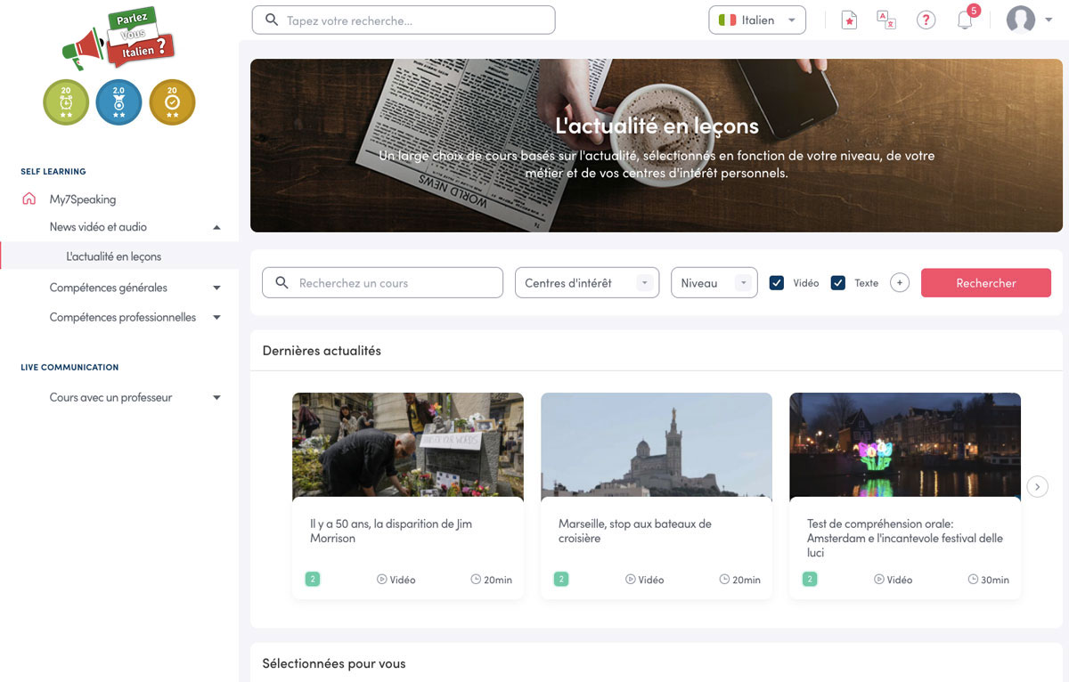
Task: Click the gold checkmark badge
Action: [172, 102]
